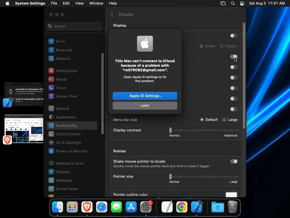Viewport: 290px width, 218px height.
Task: Launch Google Chrome from the Dock
Action: 182,207
